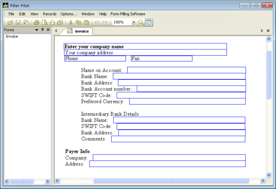Click the vertical scrollbar down arrow
The image size is (276, 189).
(x=269, y=175)
